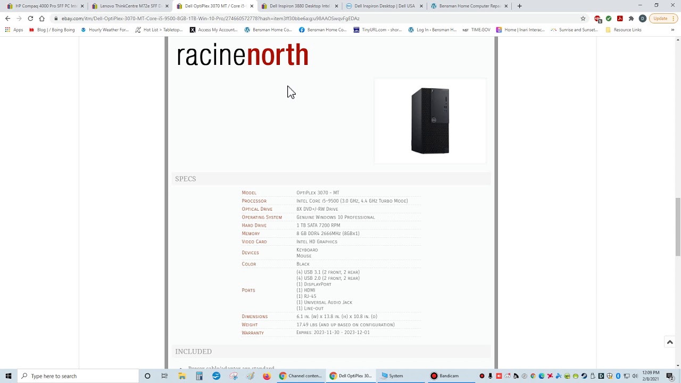Open the Chrome profile avatar menu
The width and height of the screenshot is (681, 383).
click(642, 19)
